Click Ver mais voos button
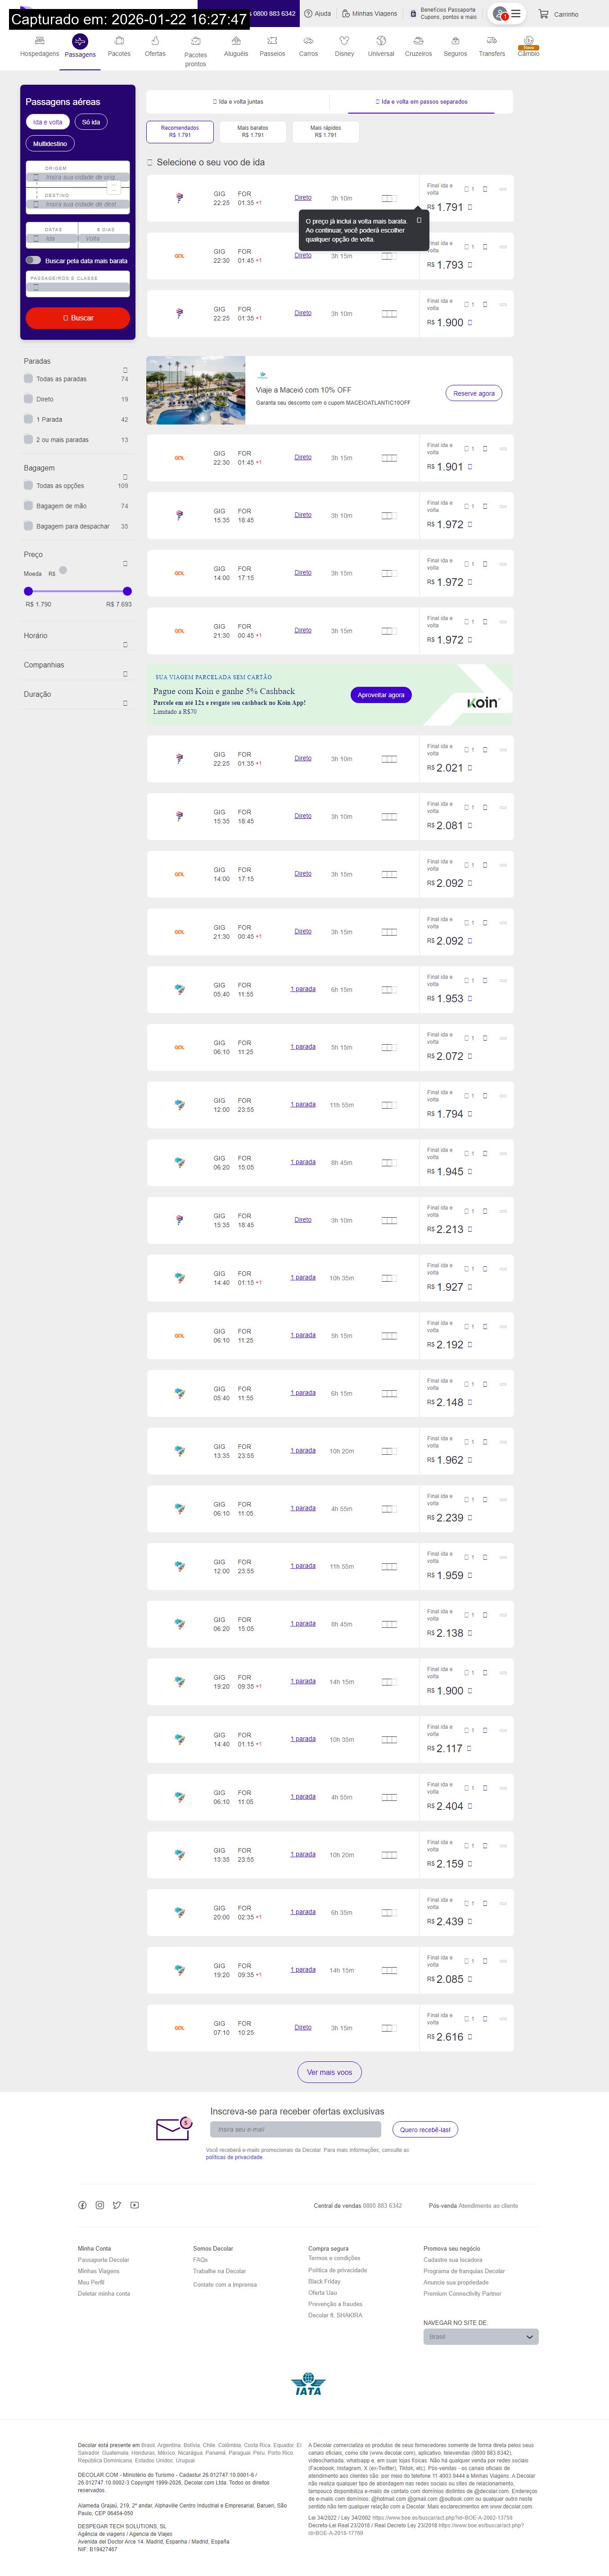 pos(329,2072)
